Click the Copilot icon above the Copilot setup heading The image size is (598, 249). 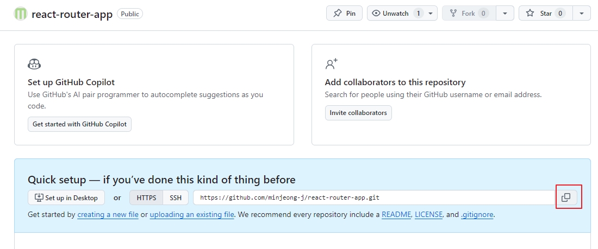point(34,64)
